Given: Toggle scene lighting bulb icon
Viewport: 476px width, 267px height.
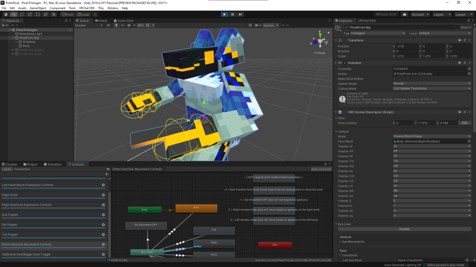Looking at the screenshot, I should (x=116, y=26).
